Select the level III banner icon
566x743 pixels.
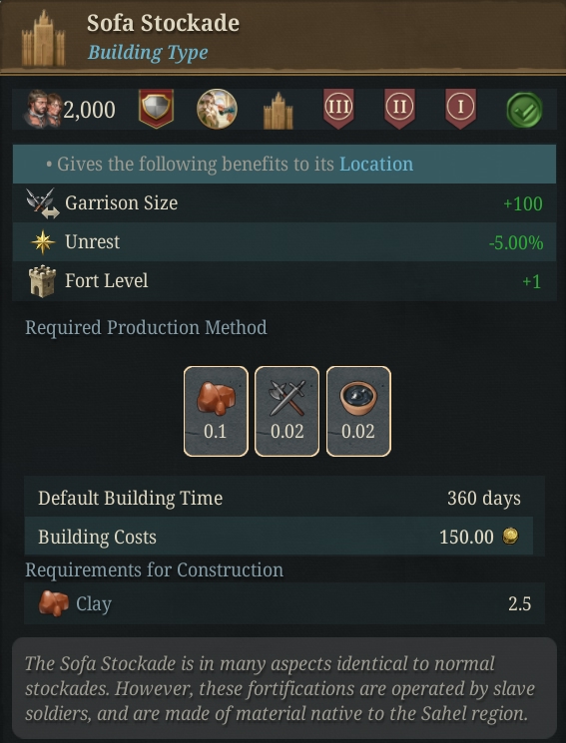(338, 109)
